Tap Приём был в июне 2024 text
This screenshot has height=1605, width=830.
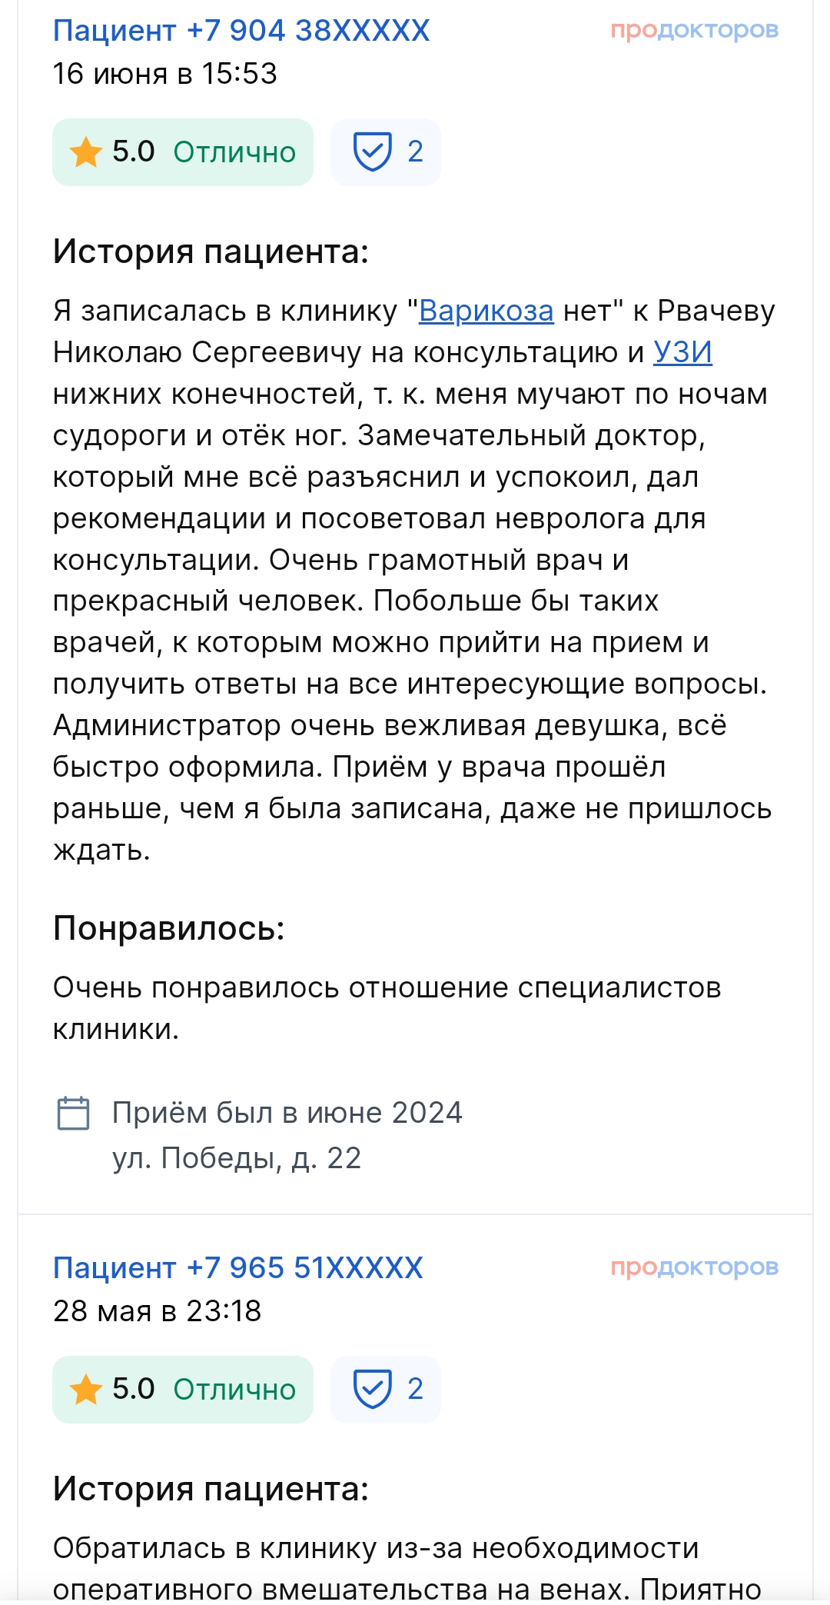(x=287, y=1113)
